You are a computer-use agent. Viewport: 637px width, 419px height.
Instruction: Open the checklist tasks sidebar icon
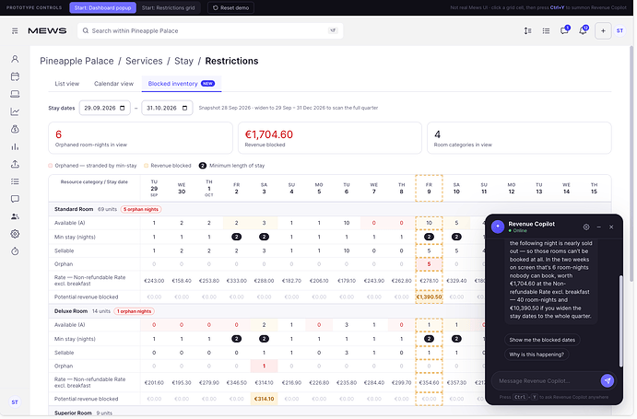[x=15, y=181]
